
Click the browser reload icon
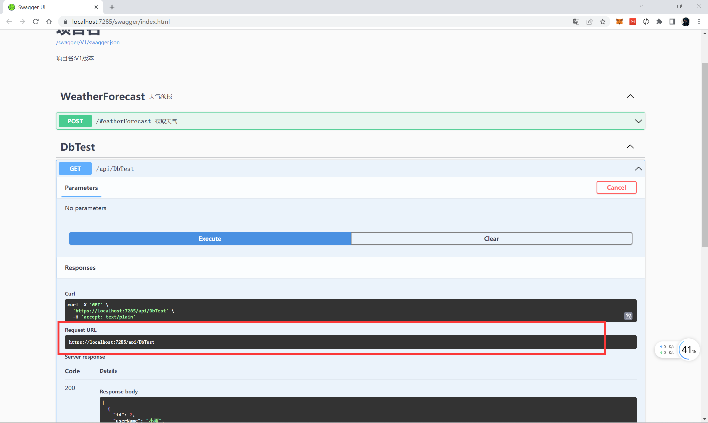[x=36, y=22]
